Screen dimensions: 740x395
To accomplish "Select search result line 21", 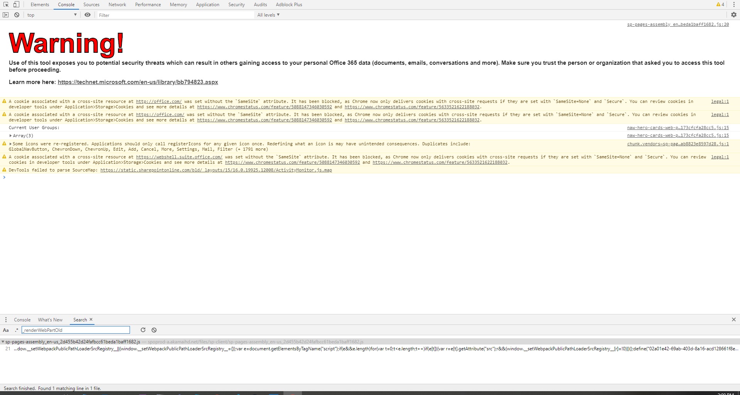I will pyautogui.click(x=370, y=349).
